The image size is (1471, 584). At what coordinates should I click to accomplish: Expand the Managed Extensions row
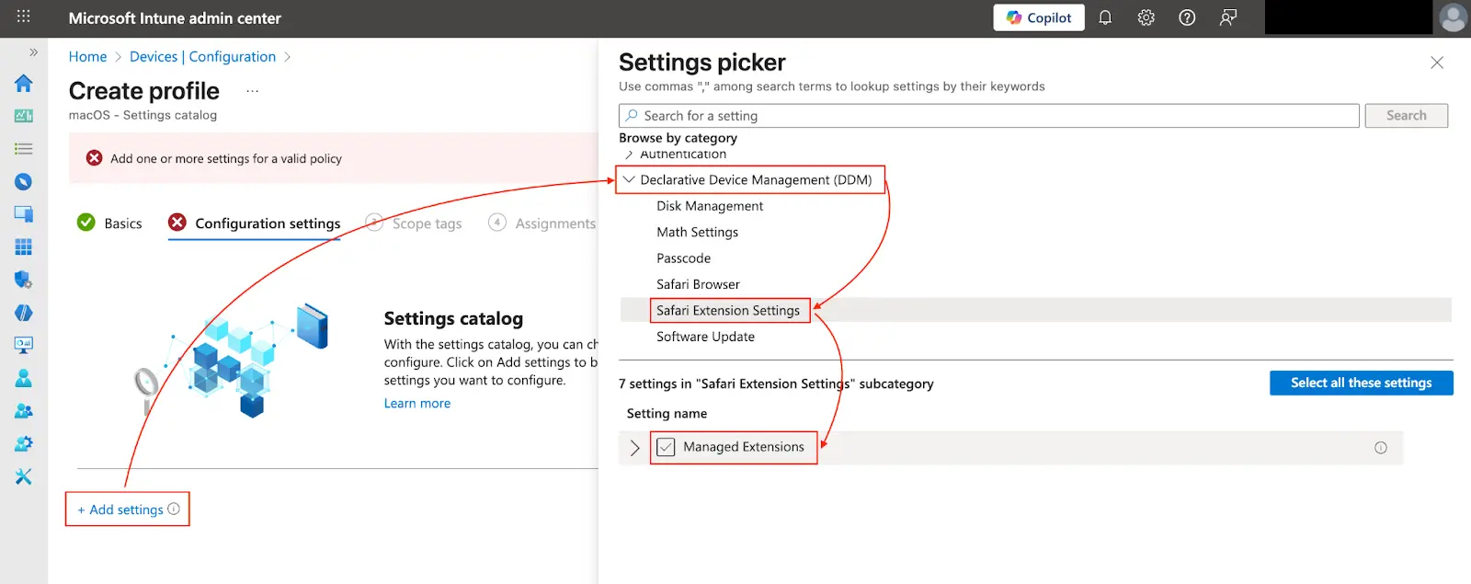(634, 448)
